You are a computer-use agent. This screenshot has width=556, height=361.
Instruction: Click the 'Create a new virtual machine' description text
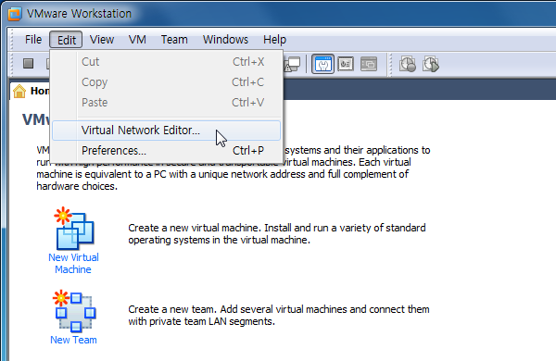(x=276, y=233)
